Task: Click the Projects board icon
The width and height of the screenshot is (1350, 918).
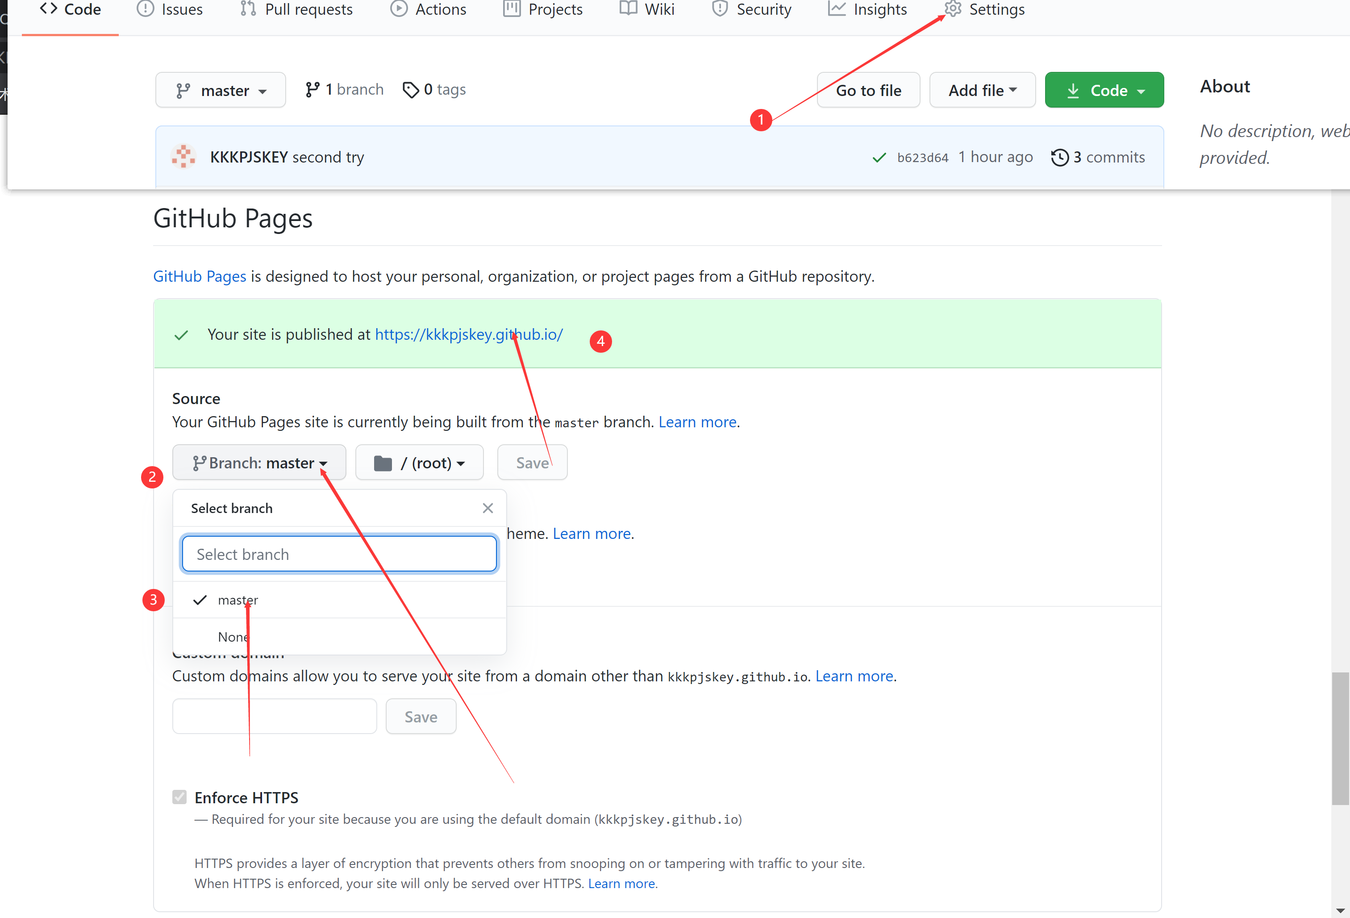Action: [x=512, y=9]
